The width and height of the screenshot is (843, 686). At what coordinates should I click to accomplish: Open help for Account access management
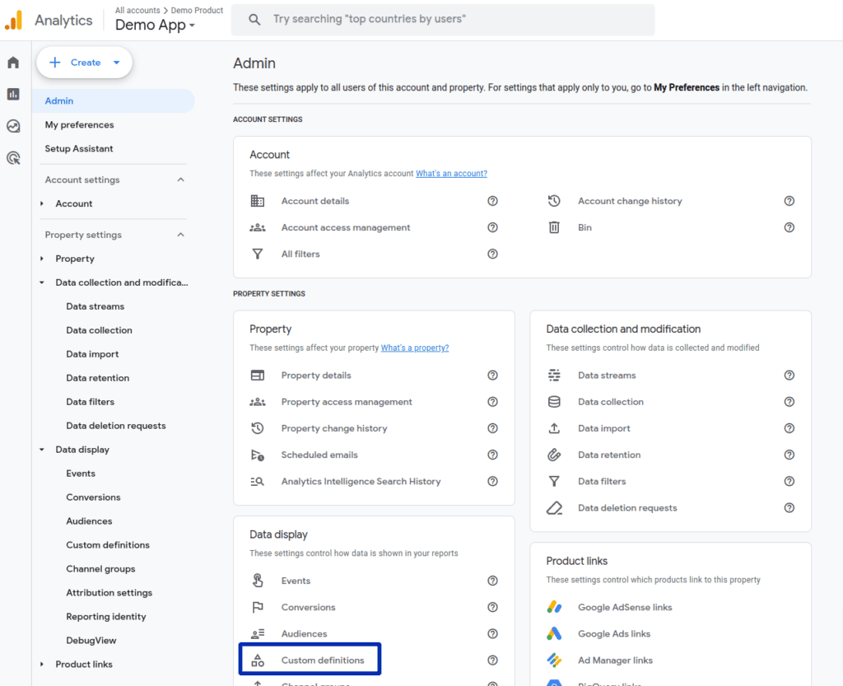tap(492, 227)
